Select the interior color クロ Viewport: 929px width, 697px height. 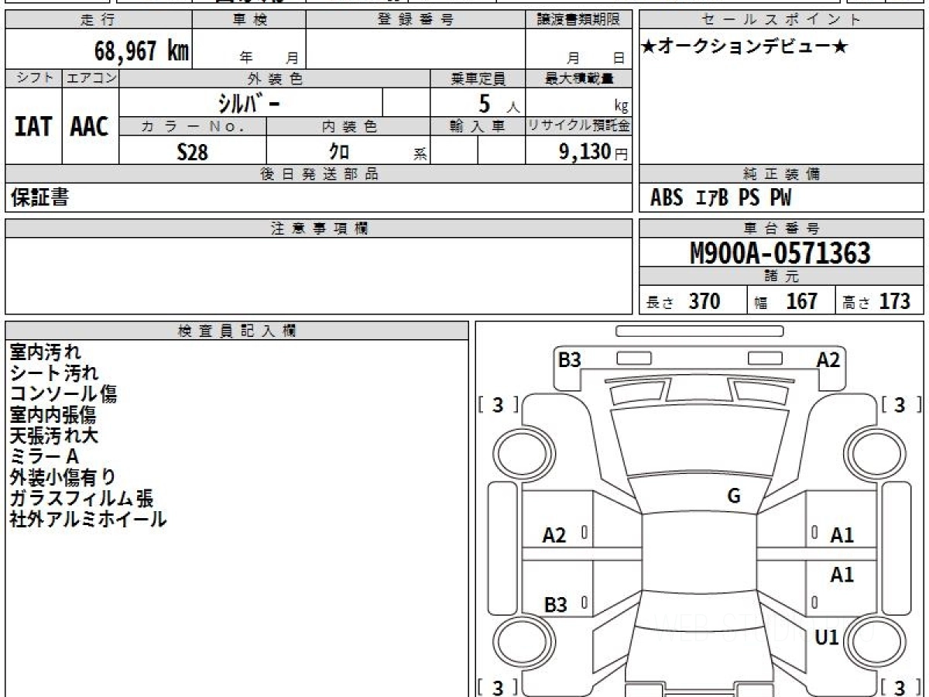[339, 151]
